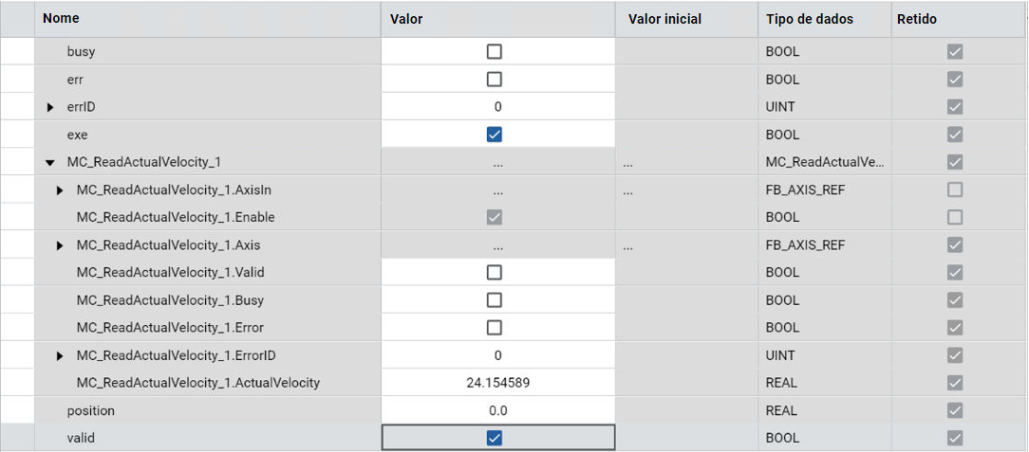Enable Retido checkbox for MC_ReadActualVelocity_1.Enable

pyautogui.click(x=955, y=217)
